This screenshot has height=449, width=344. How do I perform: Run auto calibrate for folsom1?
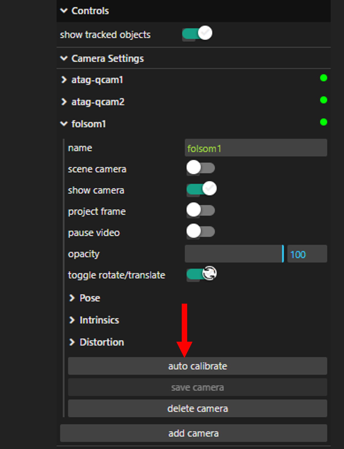[197, 366]
